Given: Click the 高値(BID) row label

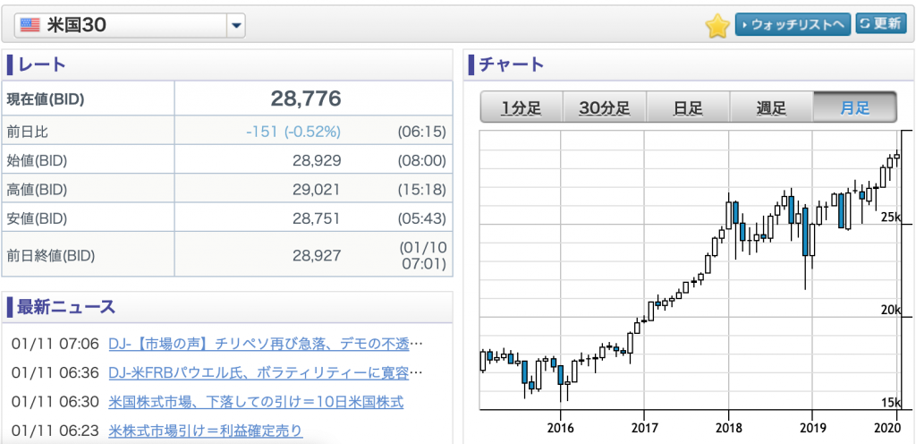Looking at the screenshot, I should (36, 190).
